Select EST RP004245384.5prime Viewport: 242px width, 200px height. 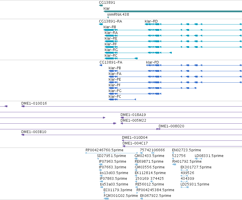[x=155, y=190]
